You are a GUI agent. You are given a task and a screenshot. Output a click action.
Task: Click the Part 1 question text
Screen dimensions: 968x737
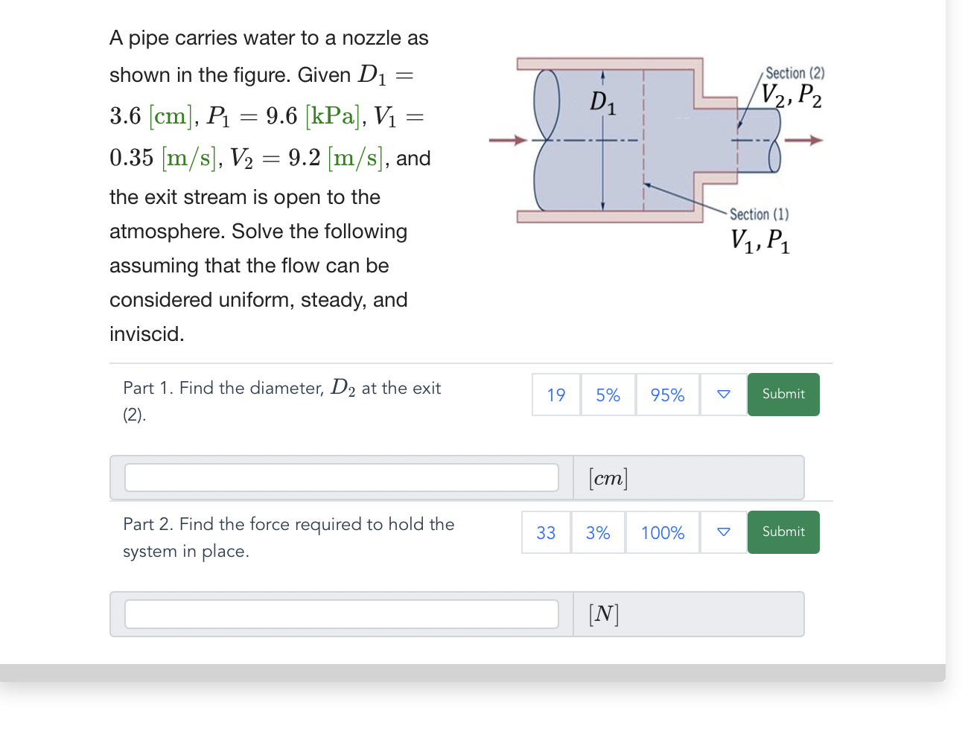(x=281, y=401)
